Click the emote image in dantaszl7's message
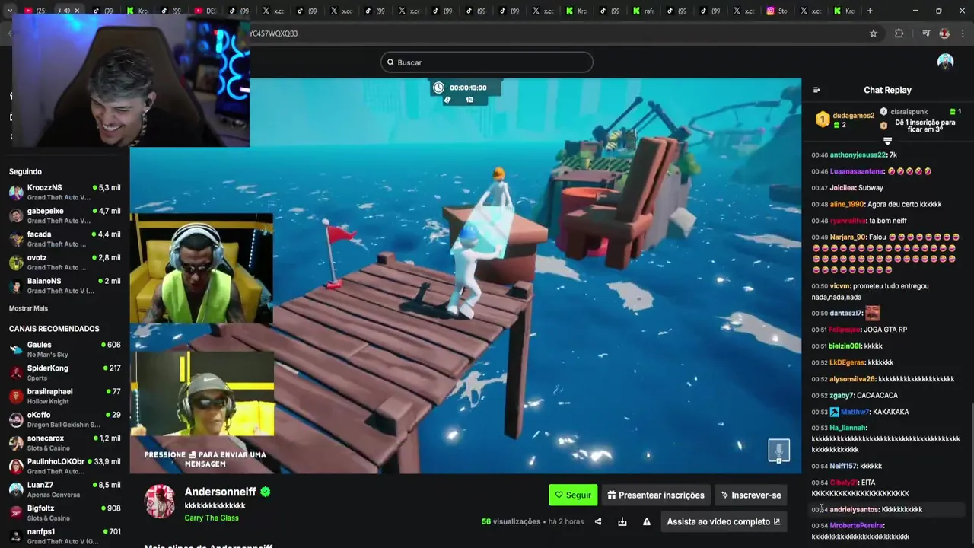The height and width of the screenshot is (548, 974). [x=873, y=313]
